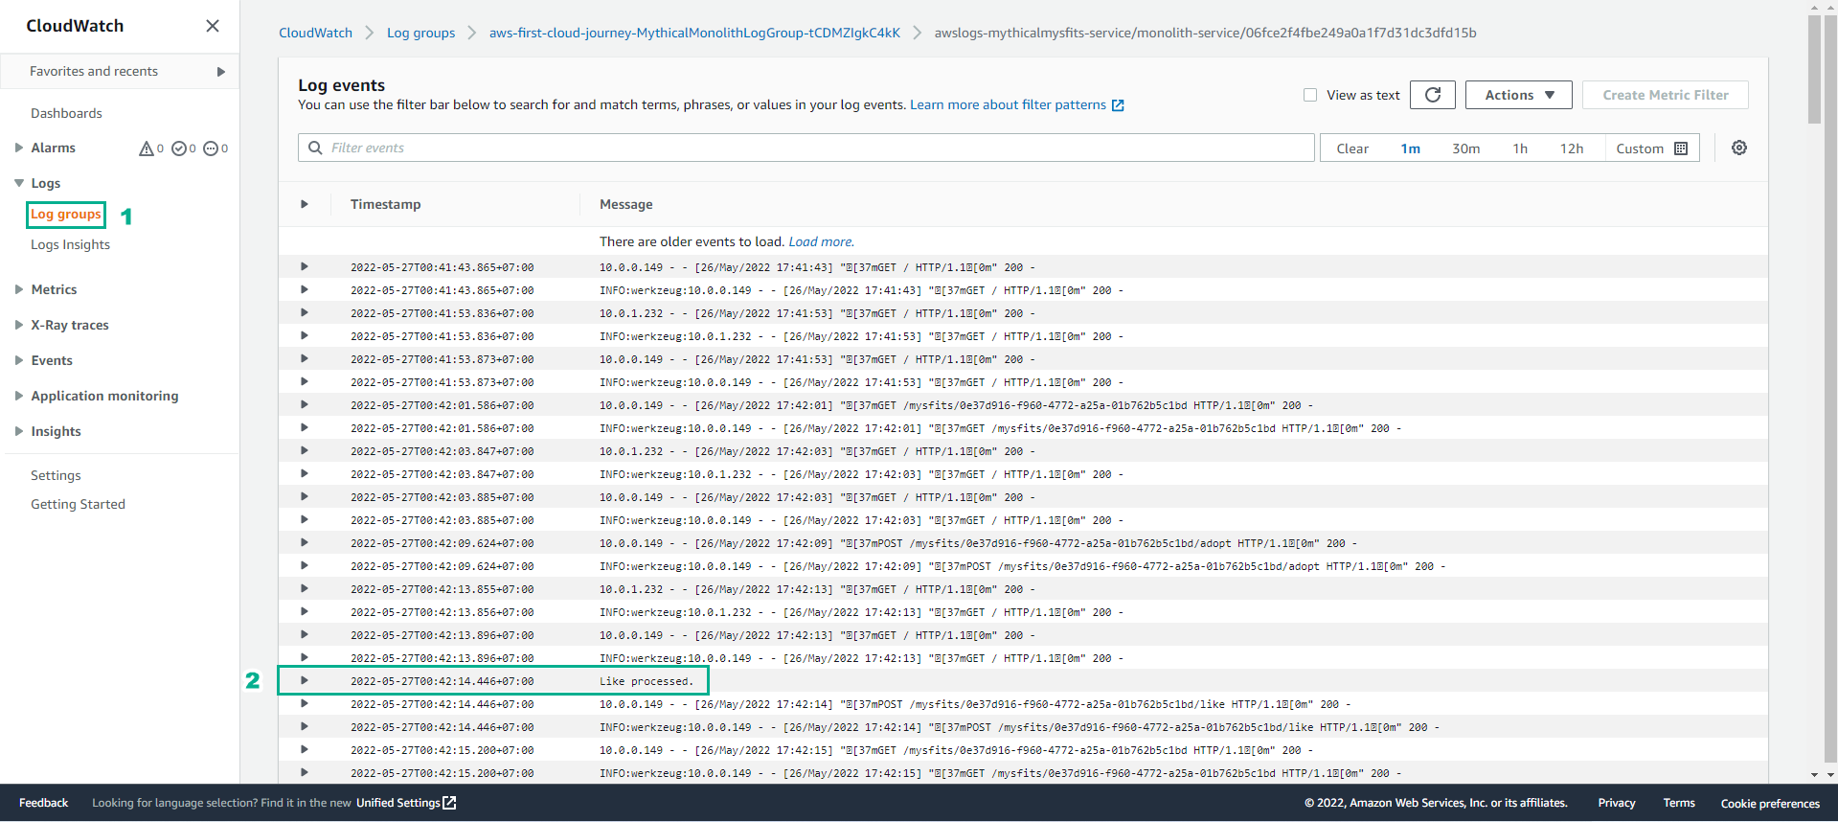Toggle the View as text checkbox
This screenshot has width=1838, height=822.
pos(1310,95)
